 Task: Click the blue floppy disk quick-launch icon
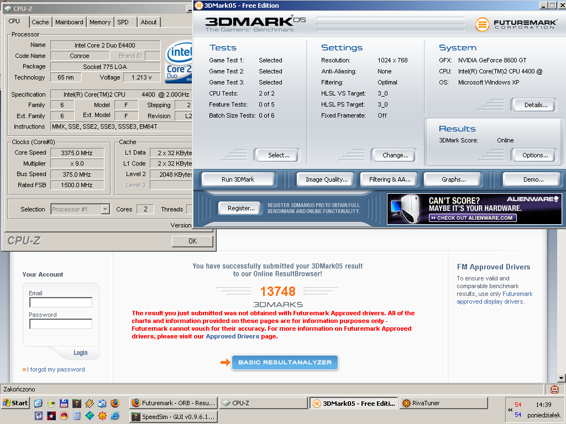coord(64,403)
